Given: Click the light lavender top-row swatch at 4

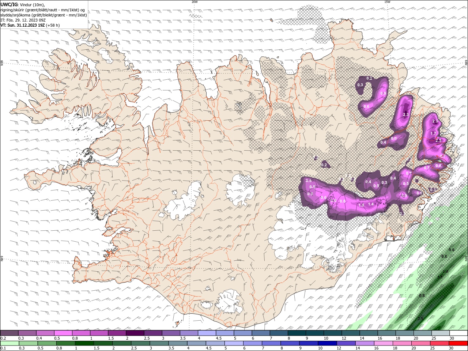Looking at the screenshot, I should point(207,333).
